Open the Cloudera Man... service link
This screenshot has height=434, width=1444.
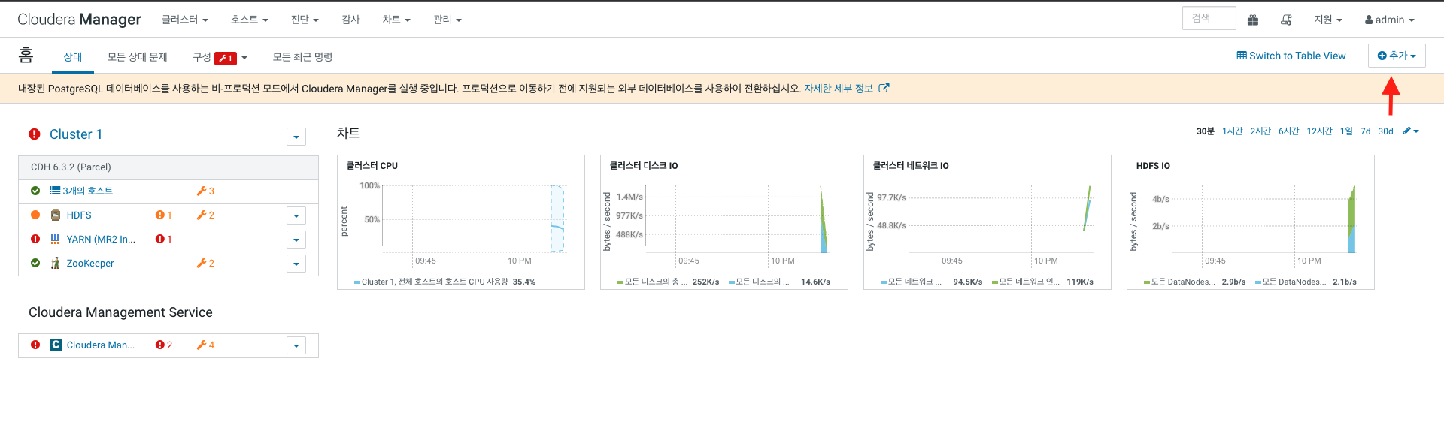[101, 345]
